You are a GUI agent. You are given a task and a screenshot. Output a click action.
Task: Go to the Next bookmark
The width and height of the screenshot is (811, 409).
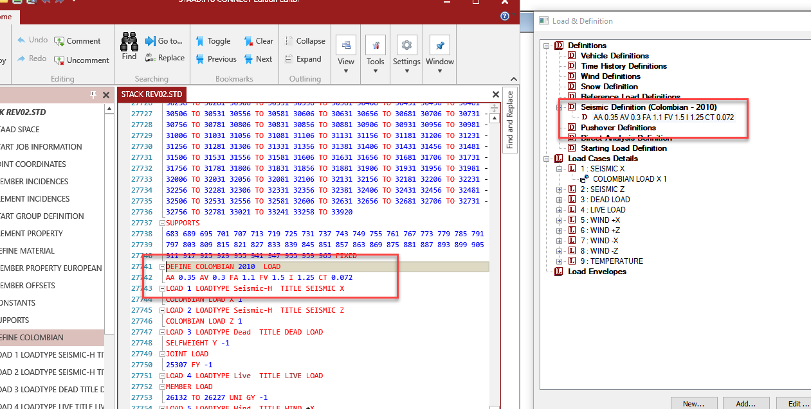(x=258, y=59)
